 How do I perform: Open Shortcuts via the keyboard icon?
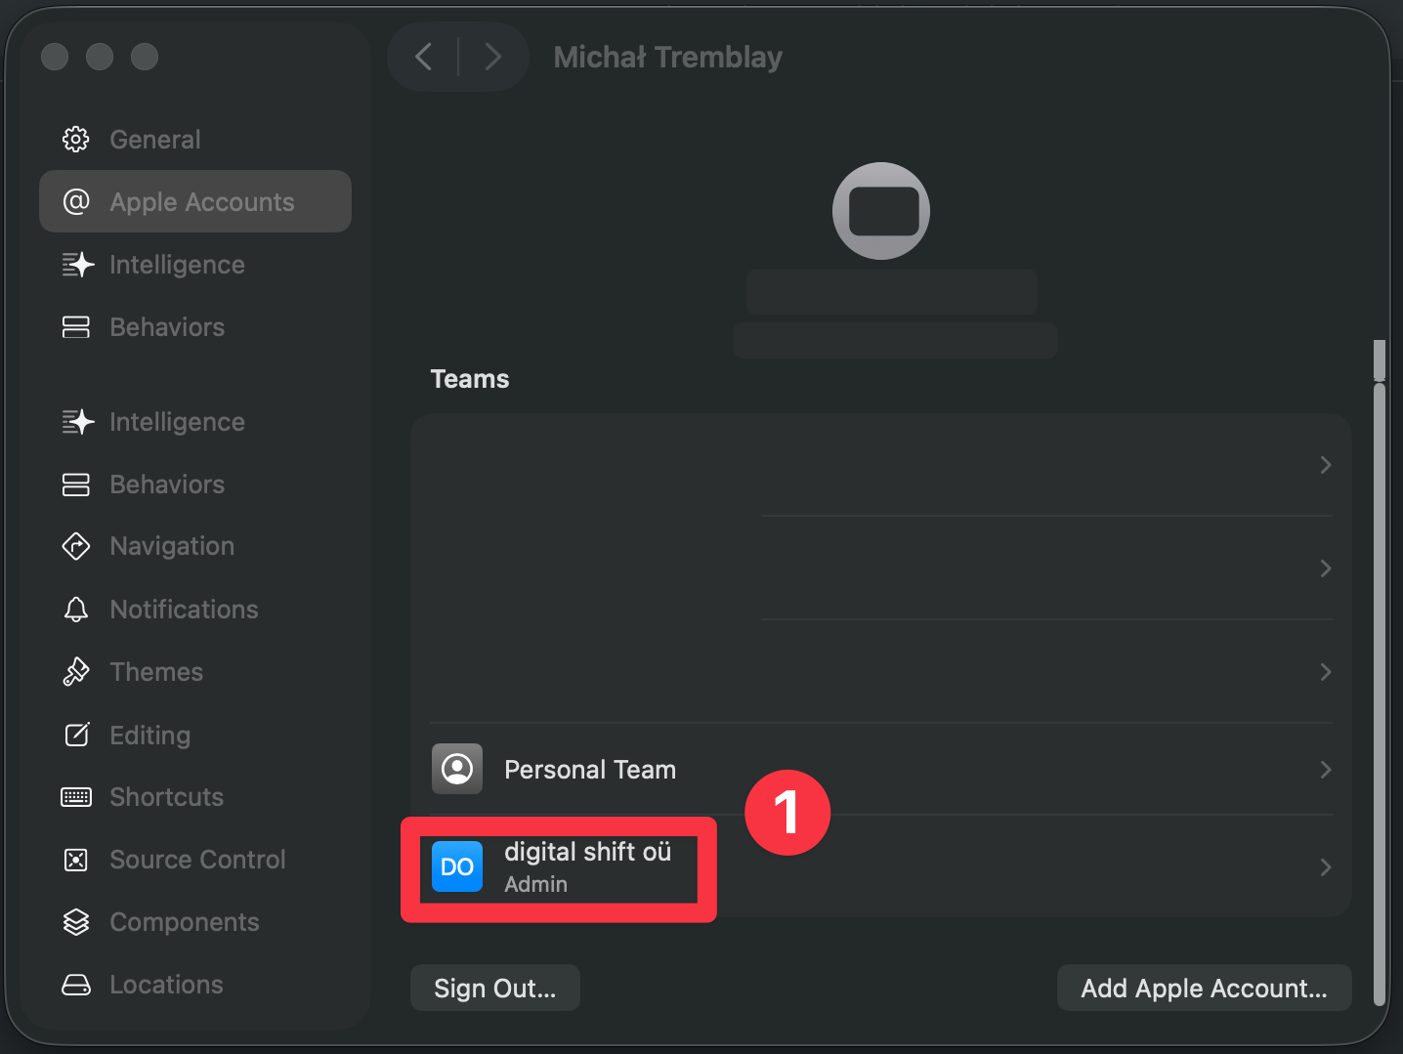click(75, 797)
